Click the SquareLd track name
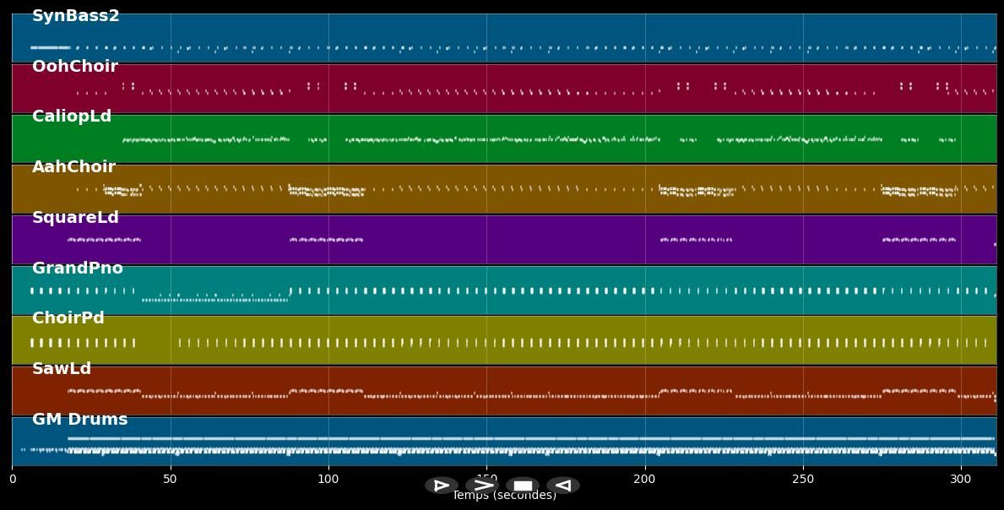The image size is (1004, 510). coord(75,218)
